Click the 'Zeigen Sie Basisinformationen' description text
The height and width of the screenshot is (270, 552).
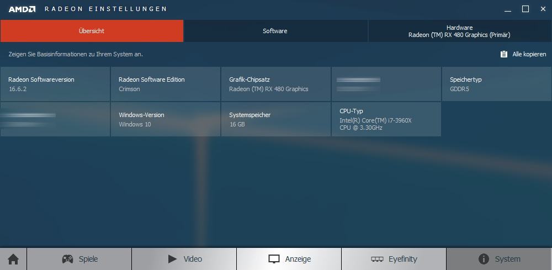76,54
